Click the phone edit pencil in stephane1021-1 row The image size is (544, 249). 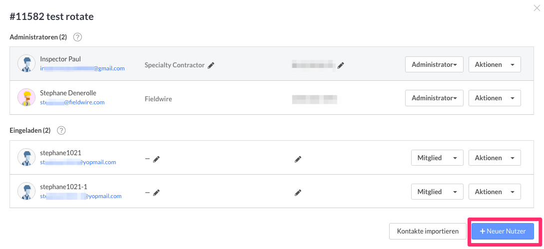coord(298,193)
